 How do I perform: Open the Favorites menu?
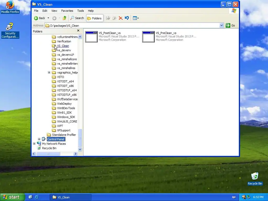click(x=67, y=11)
